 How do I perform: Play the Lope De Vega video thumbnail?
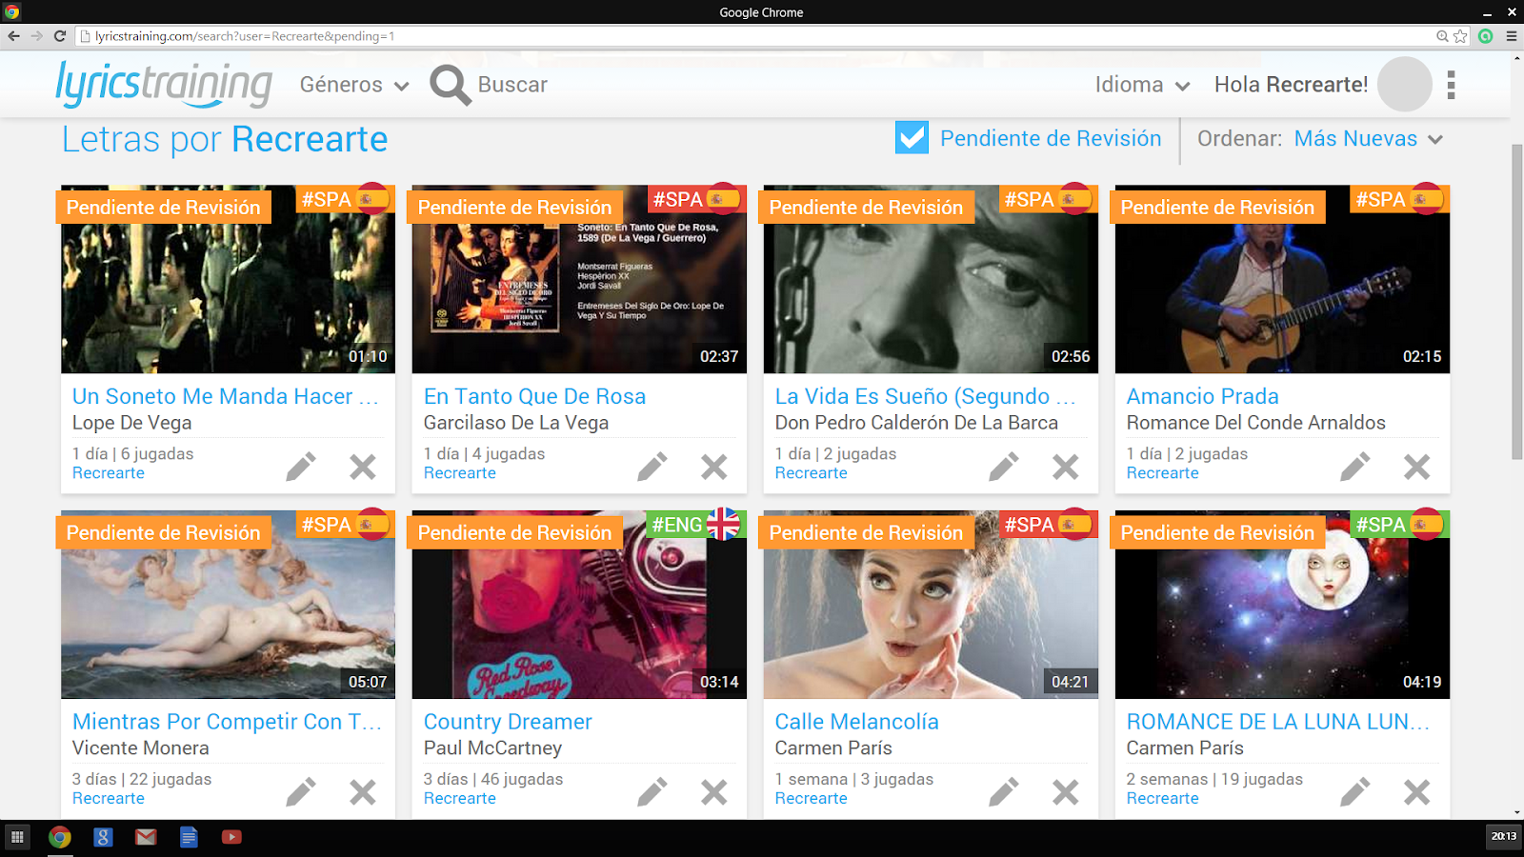(x=228, y=279)
